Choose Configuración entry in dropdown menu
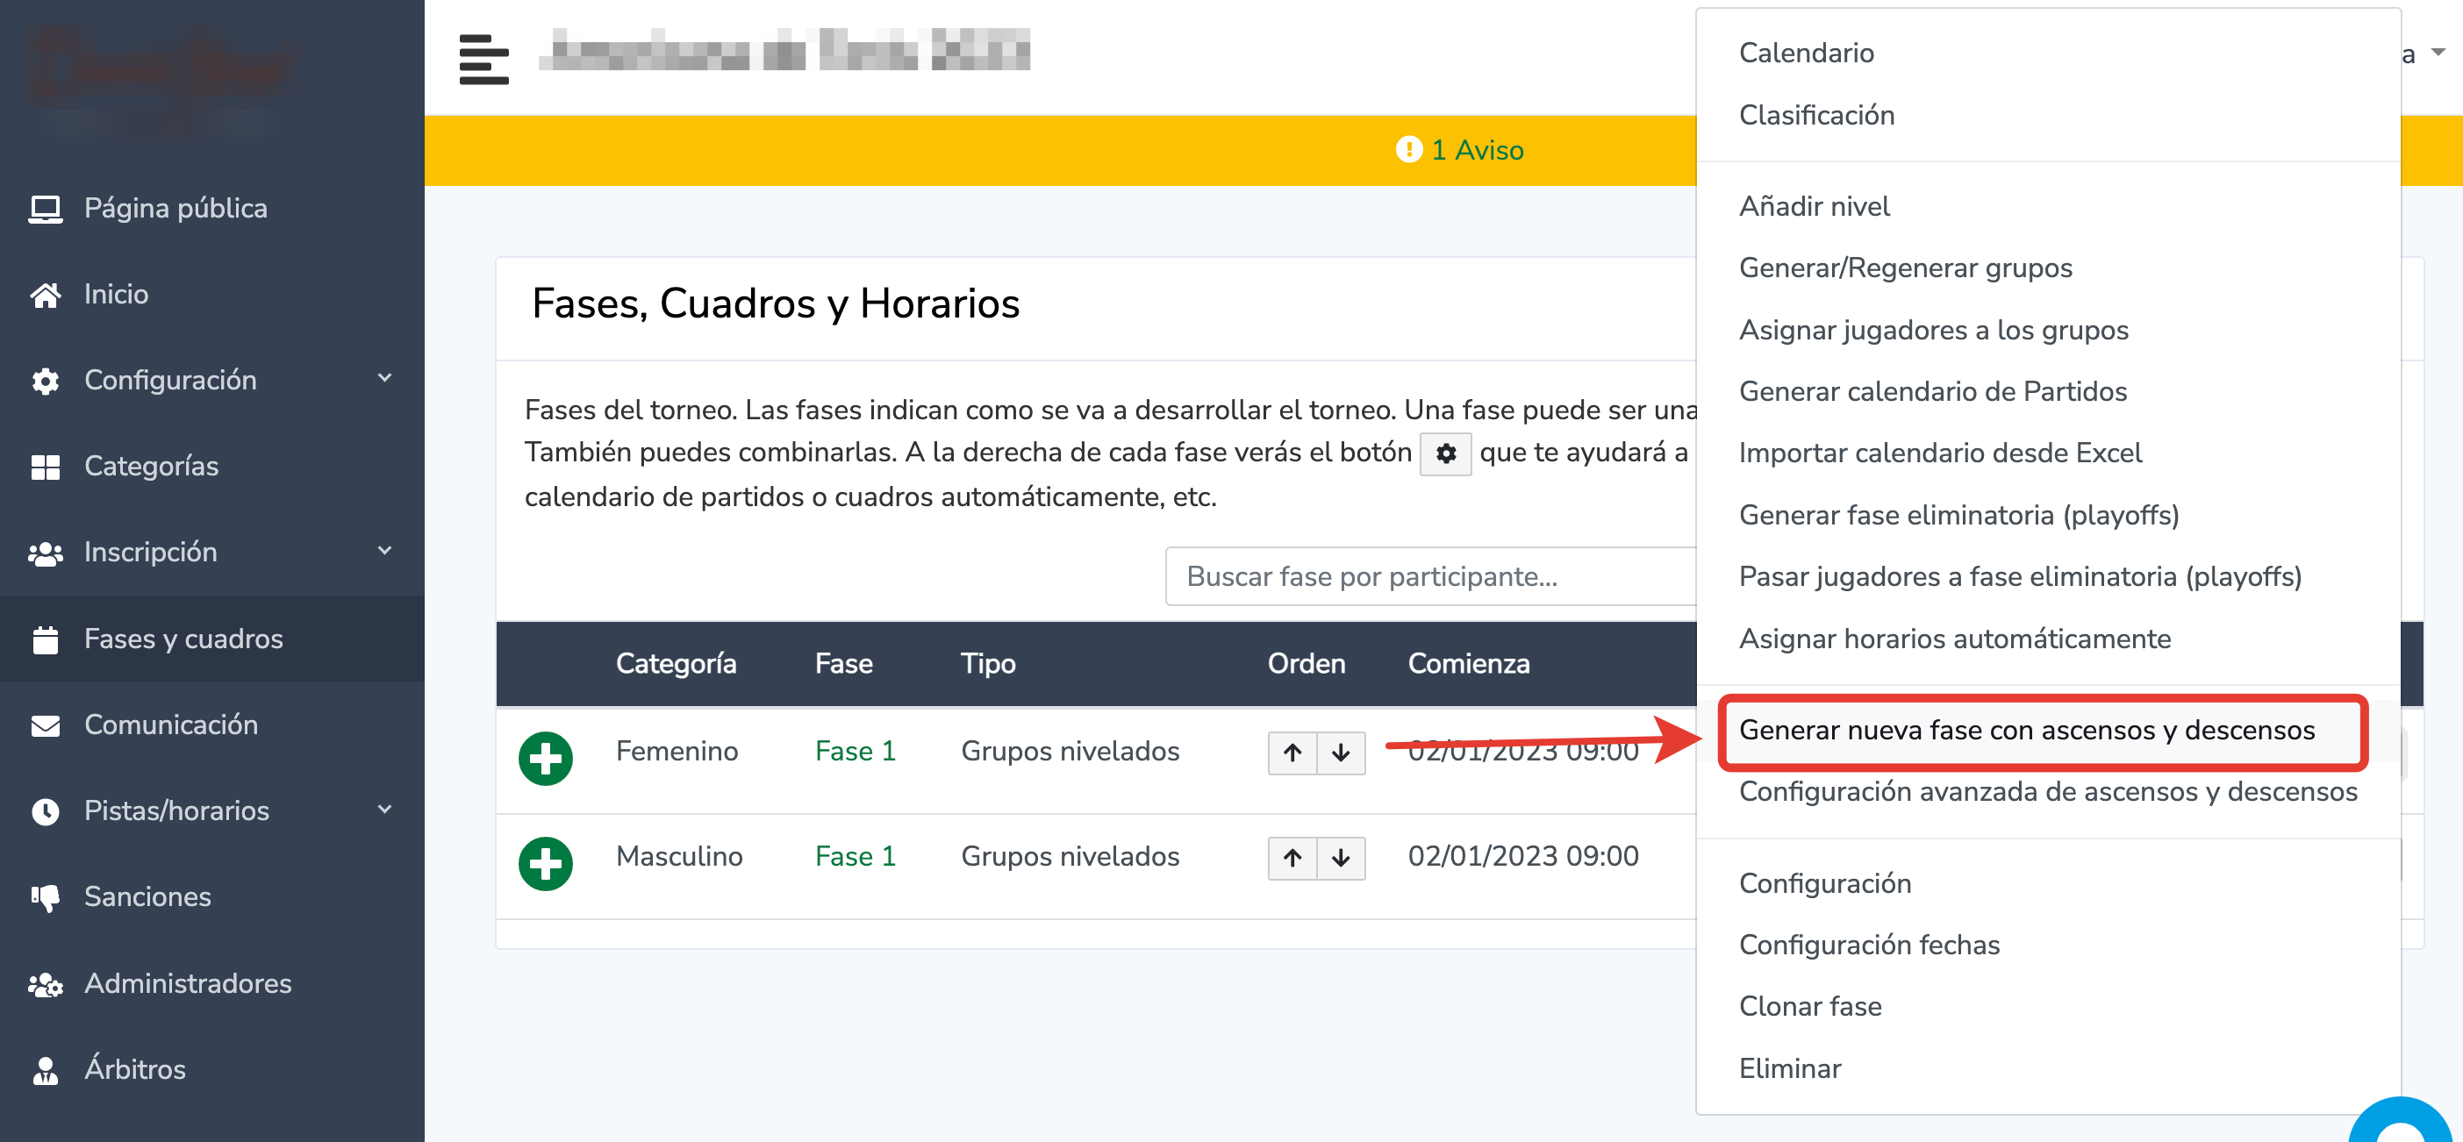The image size is (2463, 1142). (x=1824, y=883)
